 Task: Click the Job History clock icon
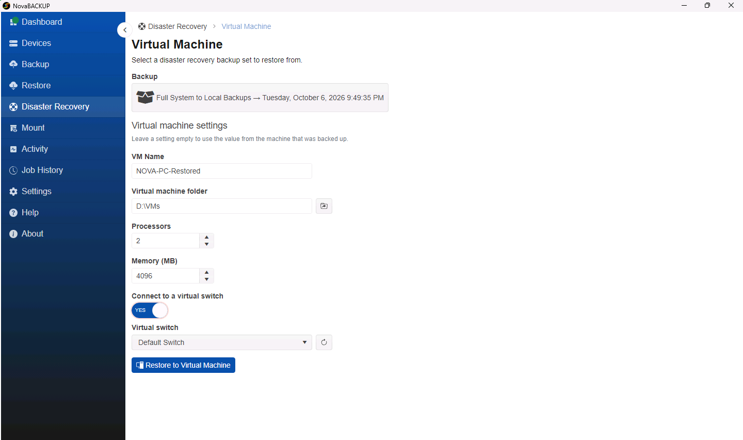point(13,170)
